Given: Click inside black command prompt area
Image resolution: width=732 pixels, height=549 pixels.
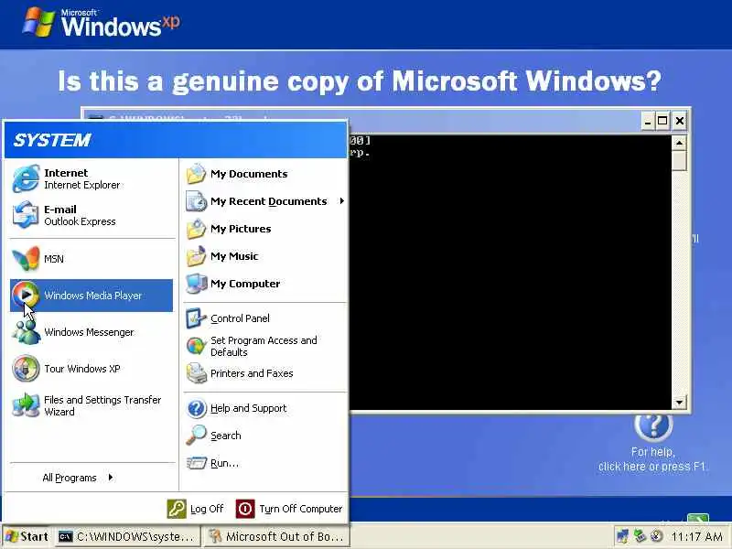Looking at the screenshot, I should [x=510, y=273].
